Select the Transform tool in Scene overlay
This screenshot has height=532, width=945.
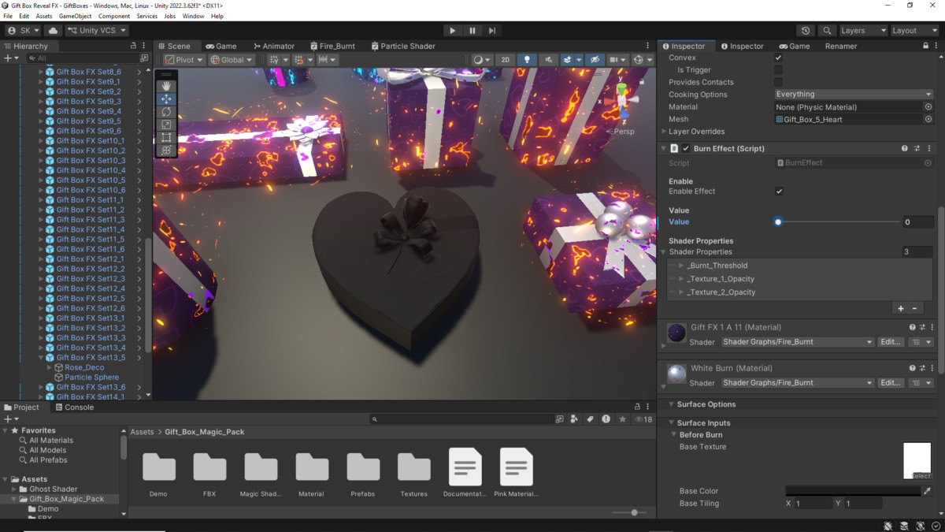point(166,151)
